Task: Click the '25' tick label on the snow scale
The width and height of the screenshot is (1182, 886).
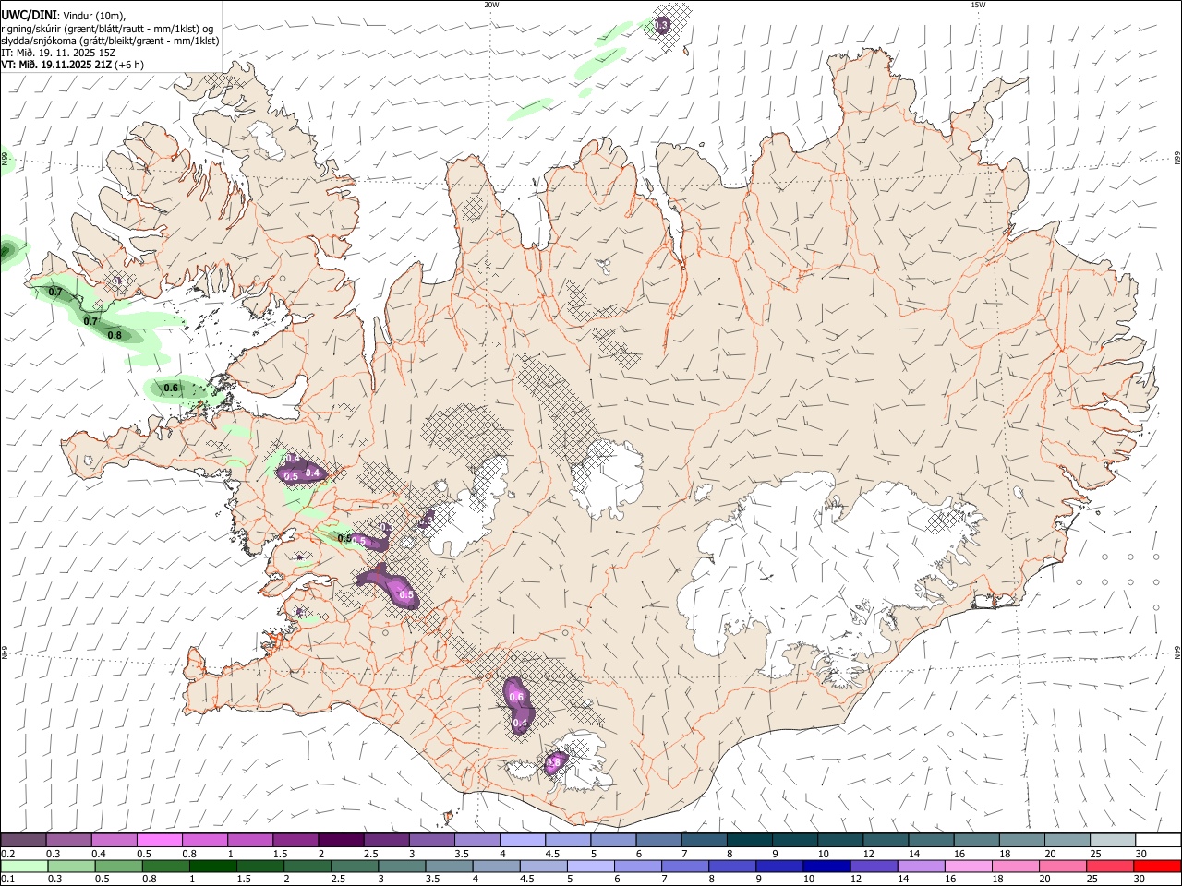Action: click(x=1094, y=854)
